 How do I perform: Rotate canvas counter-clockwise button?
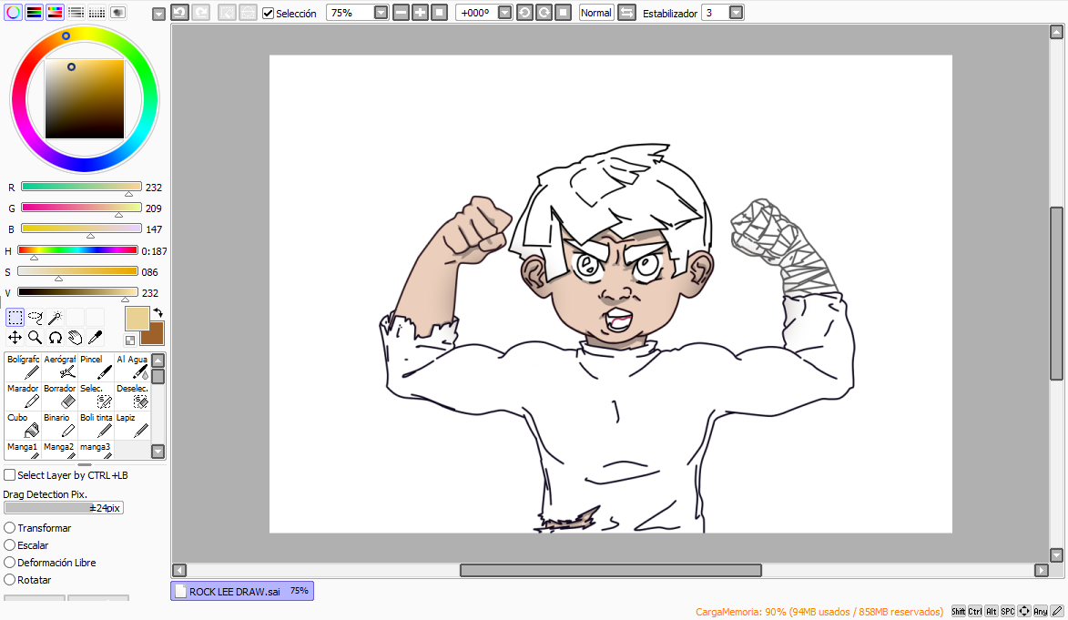click(x=524, y=12)
